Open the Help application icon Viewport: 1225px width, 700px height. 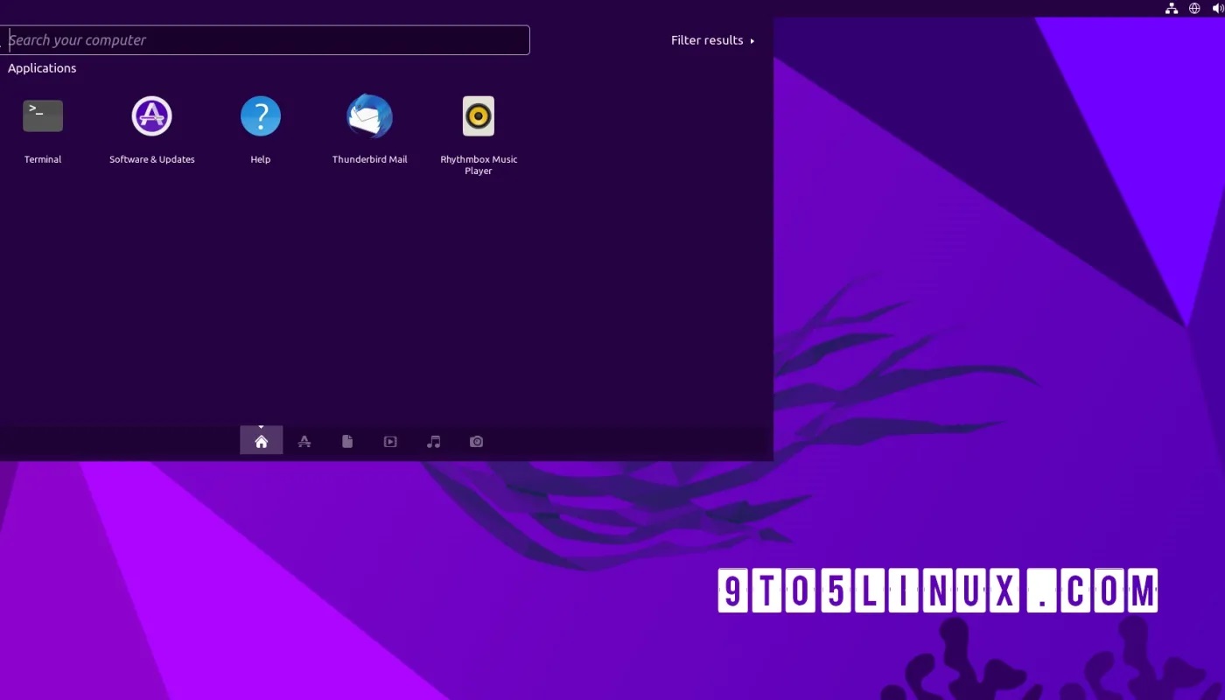(x=261, y=115)
